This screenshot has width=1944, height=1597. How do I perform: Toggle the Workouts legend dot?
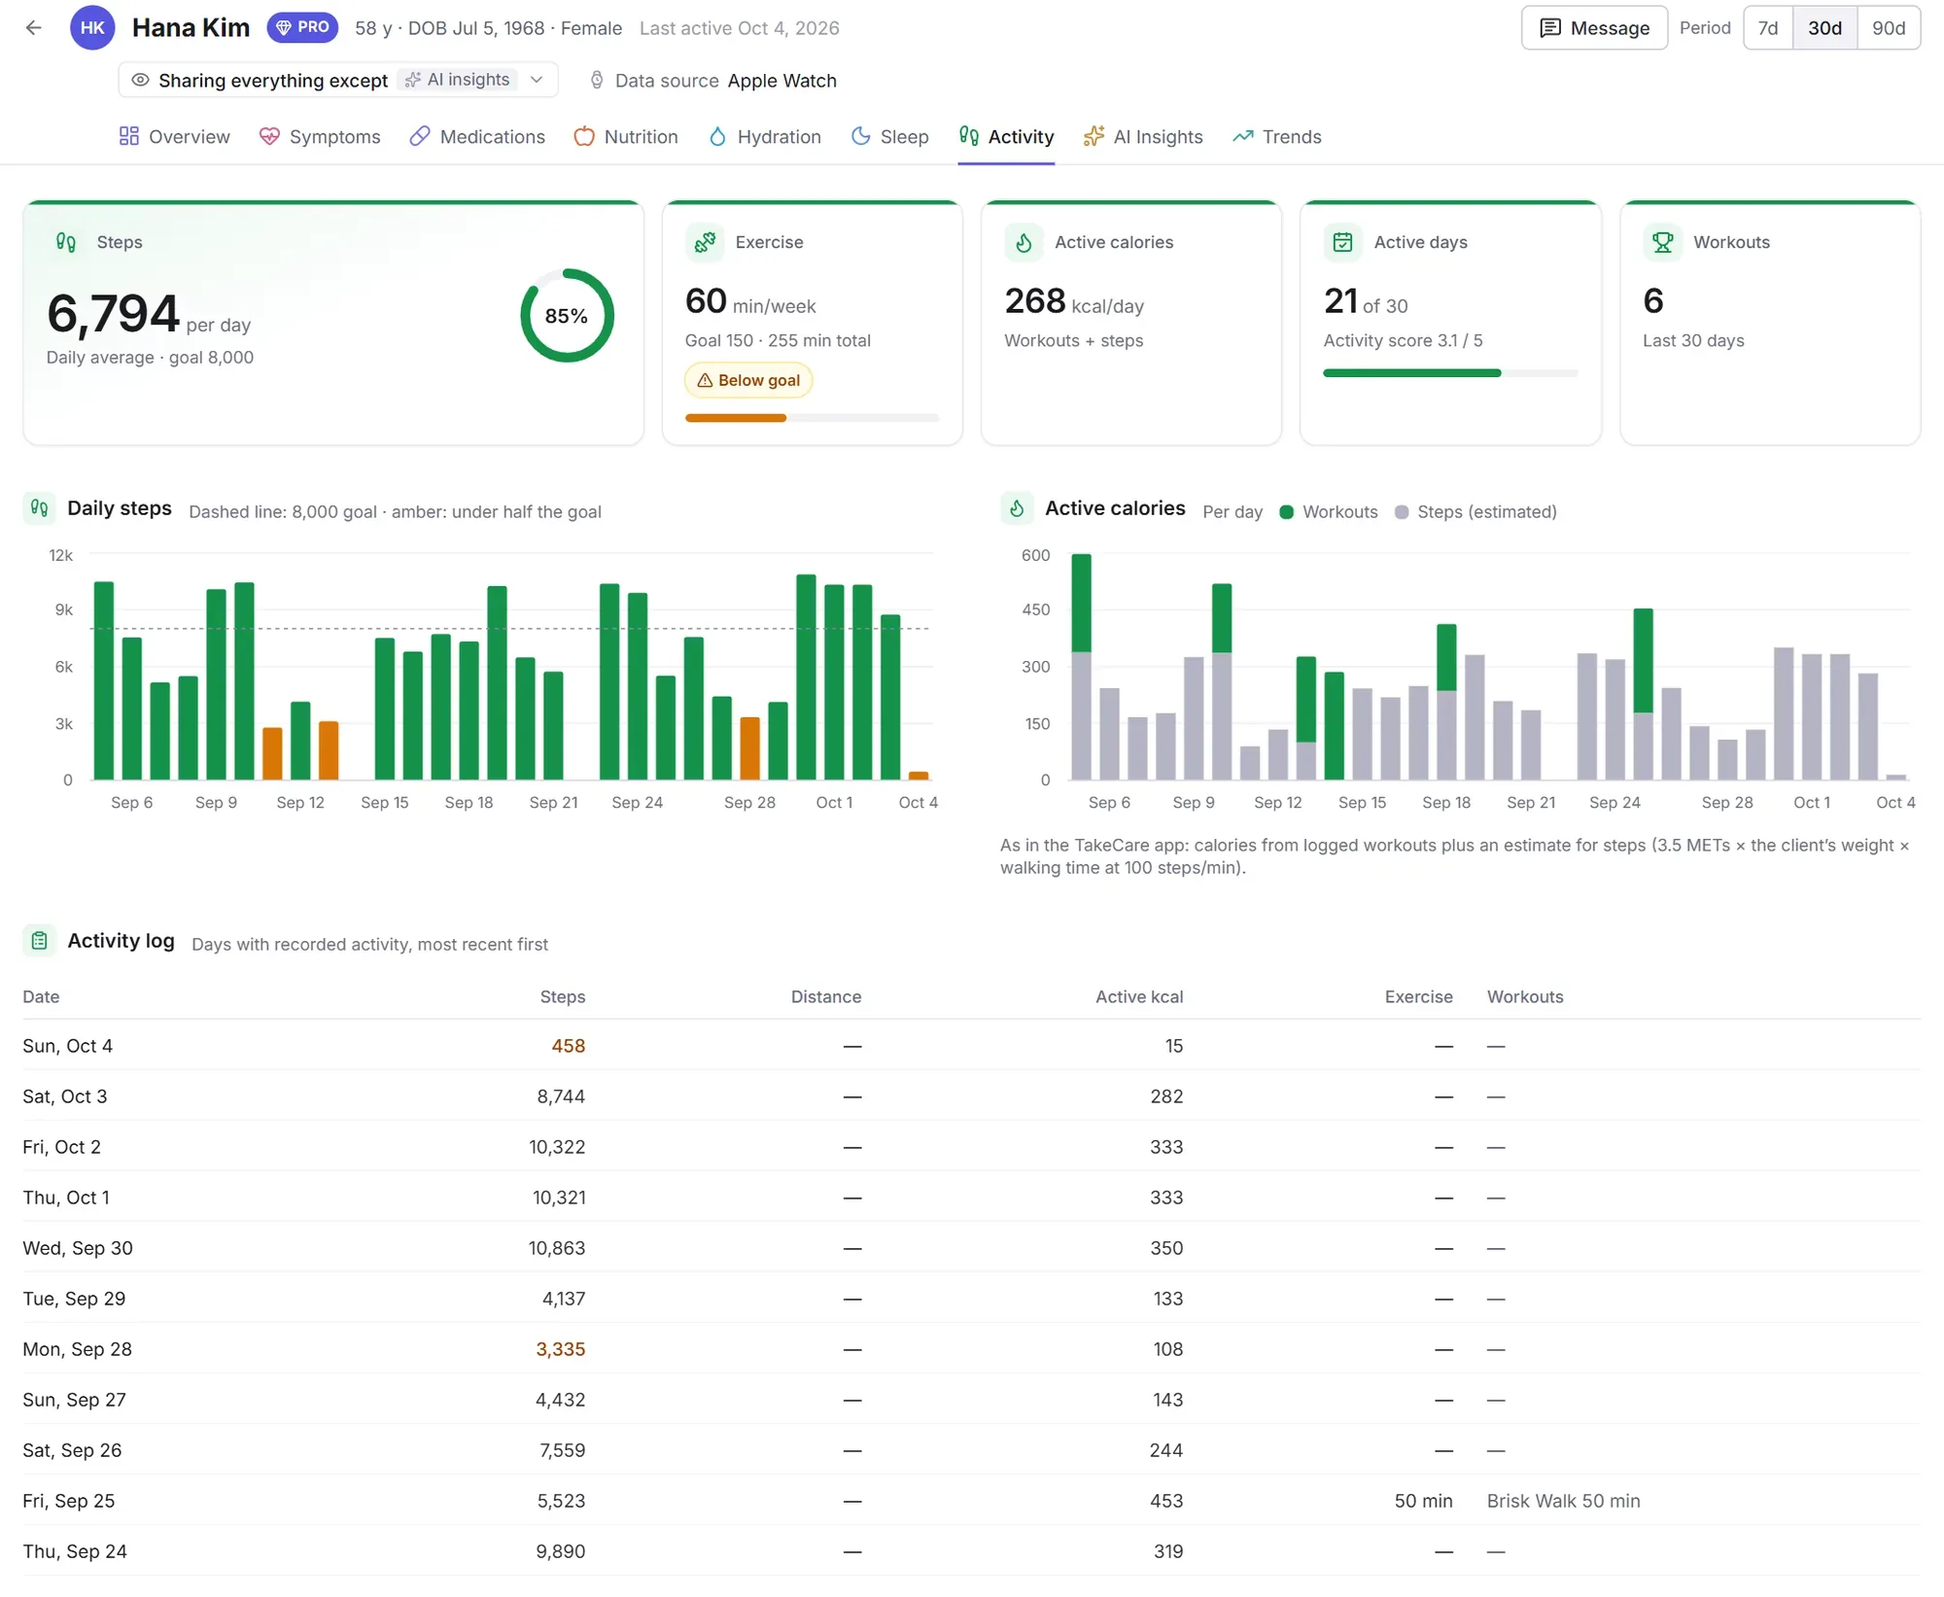point(1286,512)
